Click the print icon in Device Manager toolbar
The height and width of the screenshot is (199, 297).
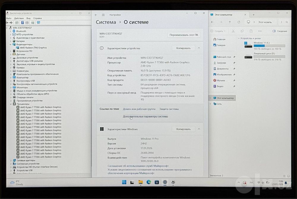[33, 23]
